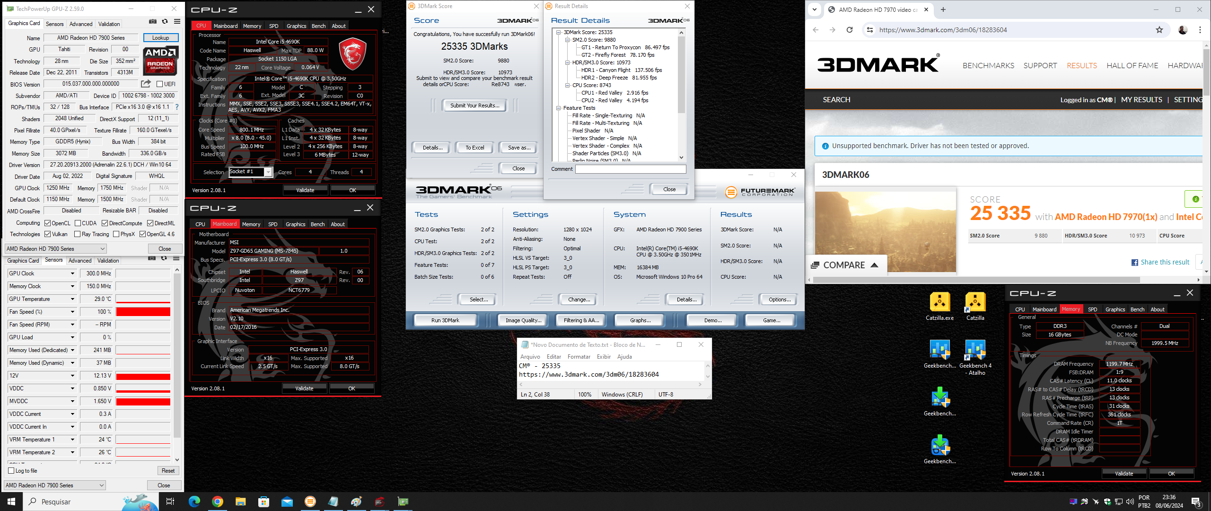This screenshot has width=1211, height=511.
Task: Open the SPD tab in the CPU-Z Memory window
Action: click(x=1092, y=309)
